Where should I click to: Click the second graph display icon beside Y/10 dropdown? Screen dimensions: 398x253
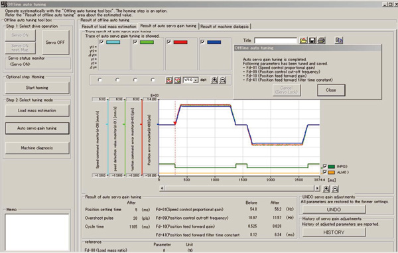click(x=177, y=80)
